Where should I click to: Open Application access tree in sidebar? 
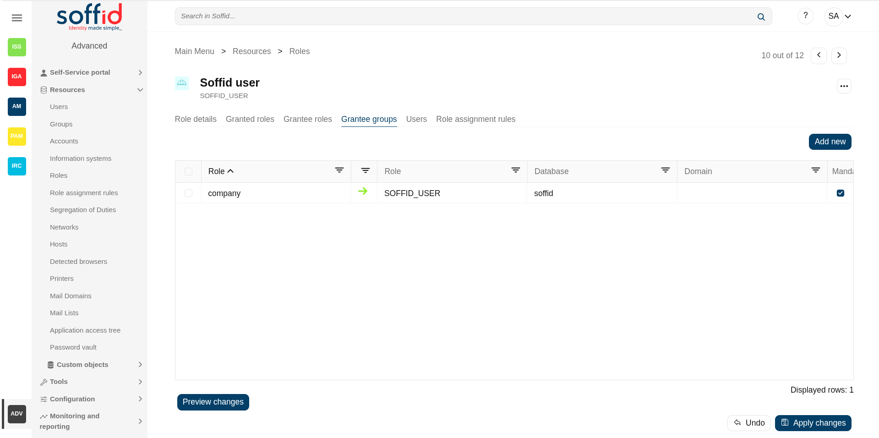[x=85, y=330]
